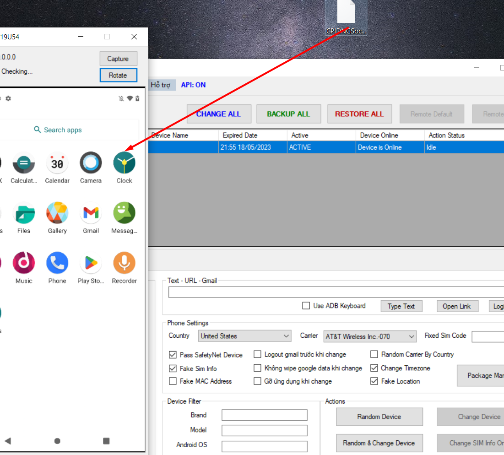Image resolution: width=504 pixels, height=455 pixels.
Task: Enable the Fake MAC Address checkbox
Action: (x=173, y=381)
